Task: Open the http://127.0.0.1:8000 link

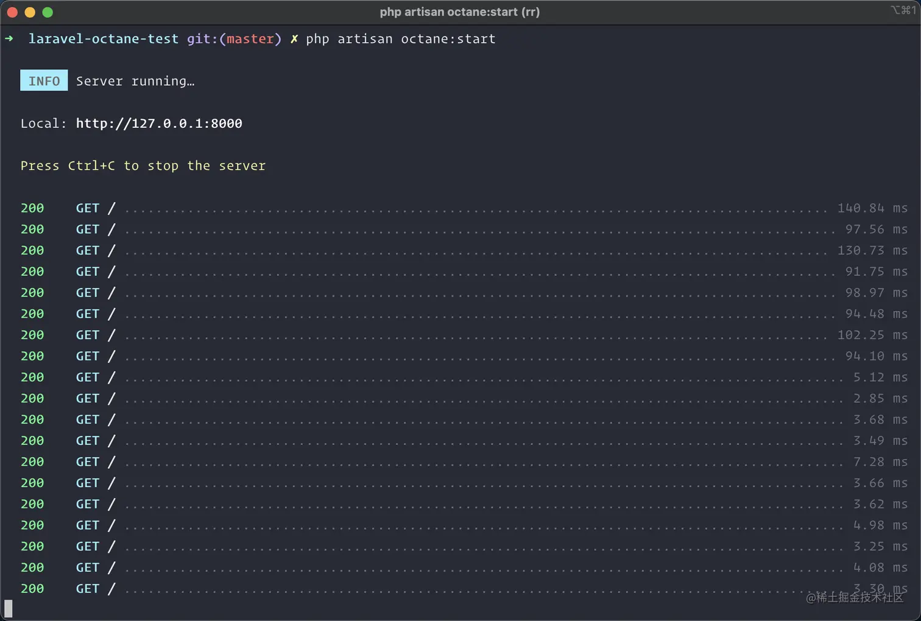Action: coord(159,123)
